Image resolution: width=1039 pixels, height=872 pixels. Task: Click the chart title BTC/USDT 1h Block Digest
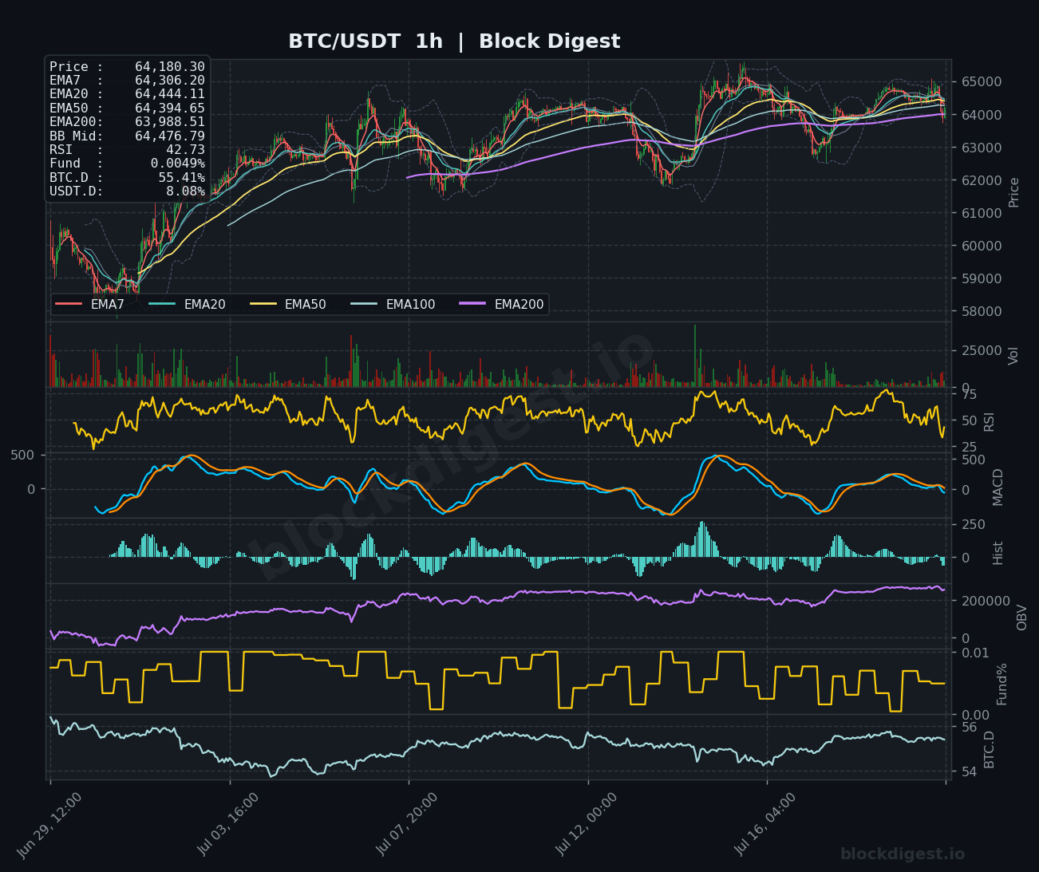tap(454, 41)
